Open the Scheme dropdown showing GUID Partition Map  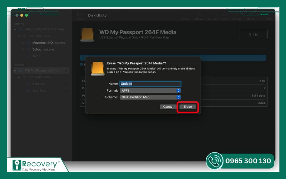[x=150, y=97]
